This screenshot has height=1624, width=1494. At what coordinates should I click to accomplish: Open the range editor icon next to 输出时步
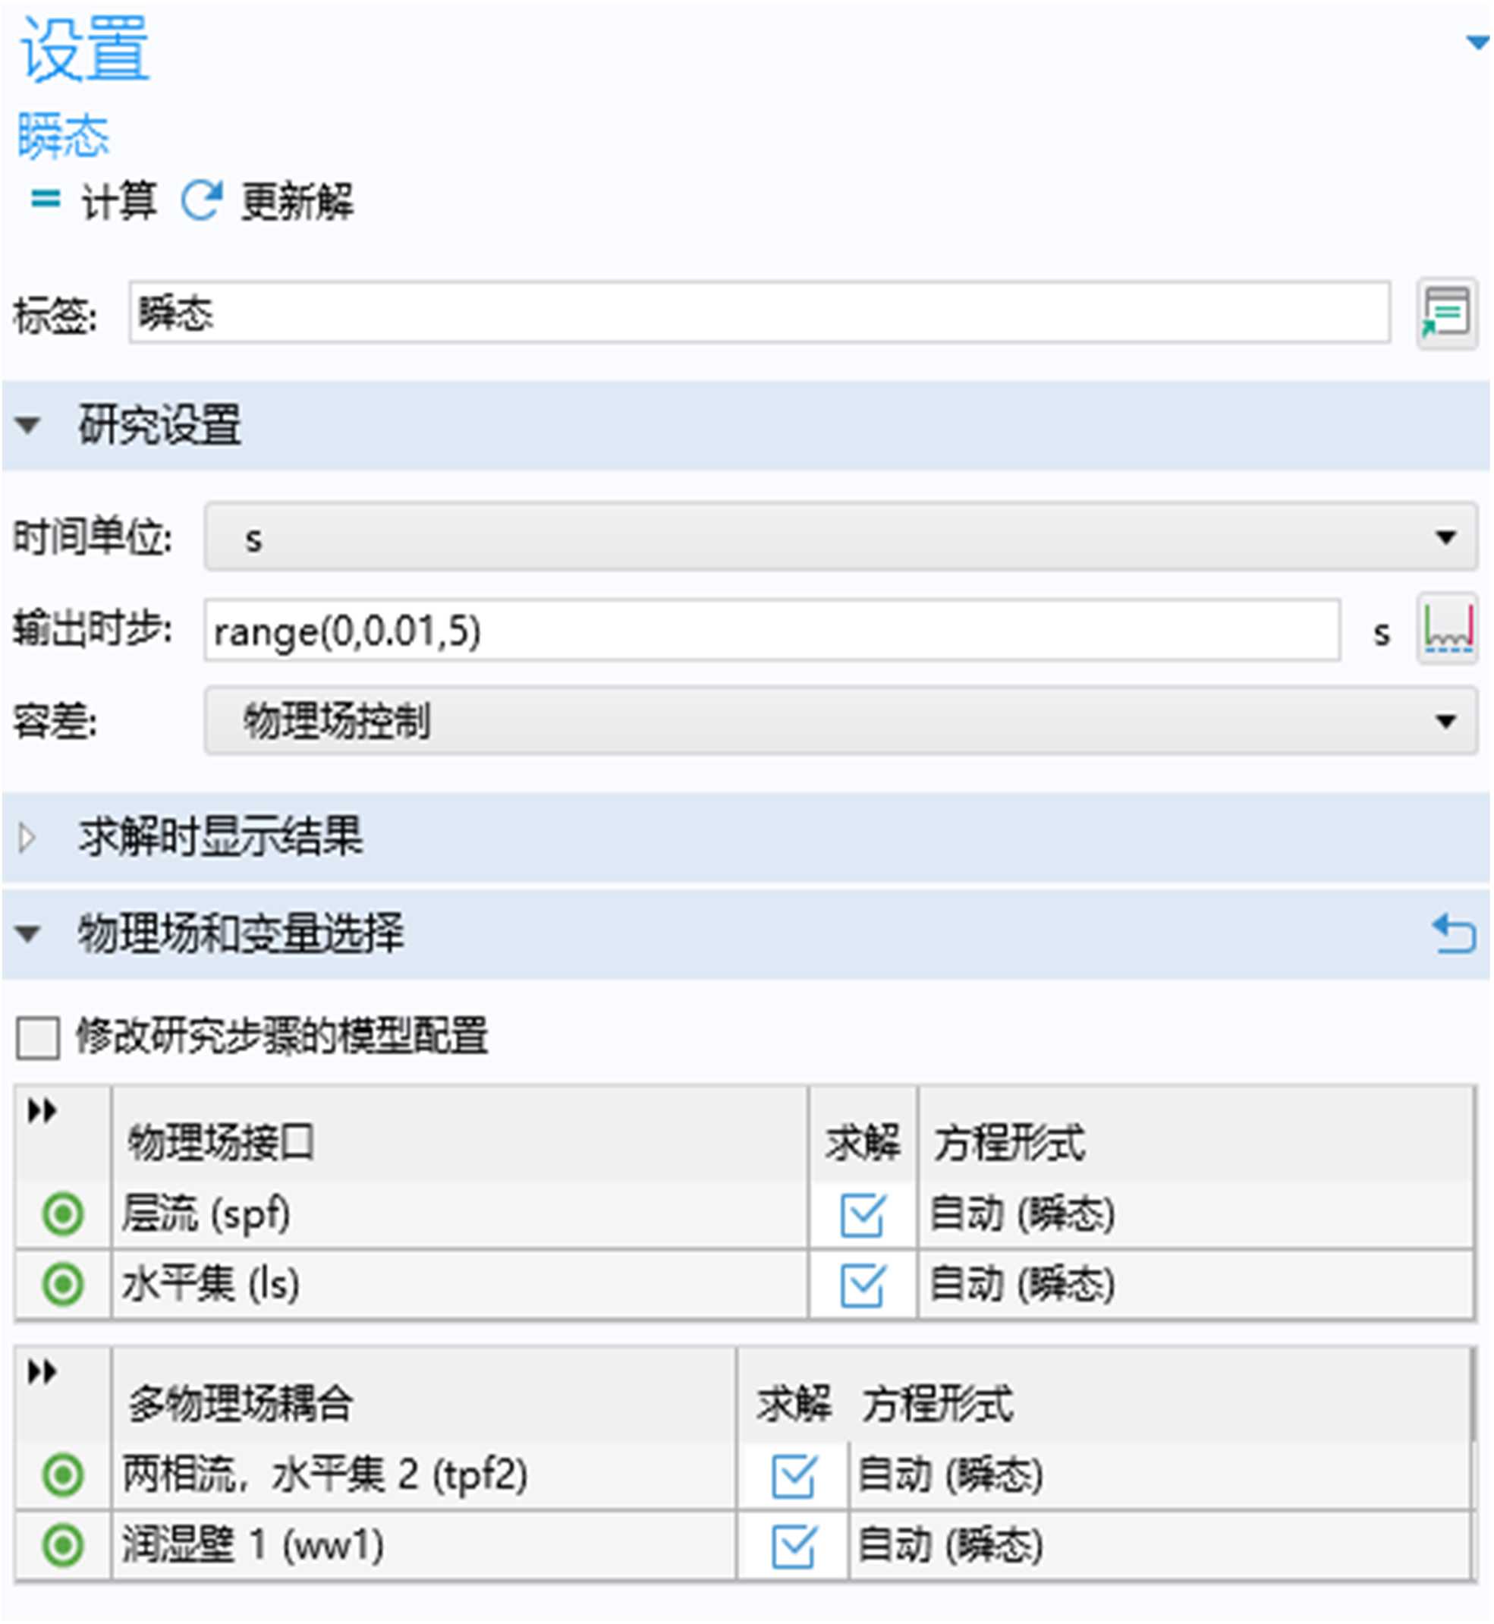tap(1446, 630)
